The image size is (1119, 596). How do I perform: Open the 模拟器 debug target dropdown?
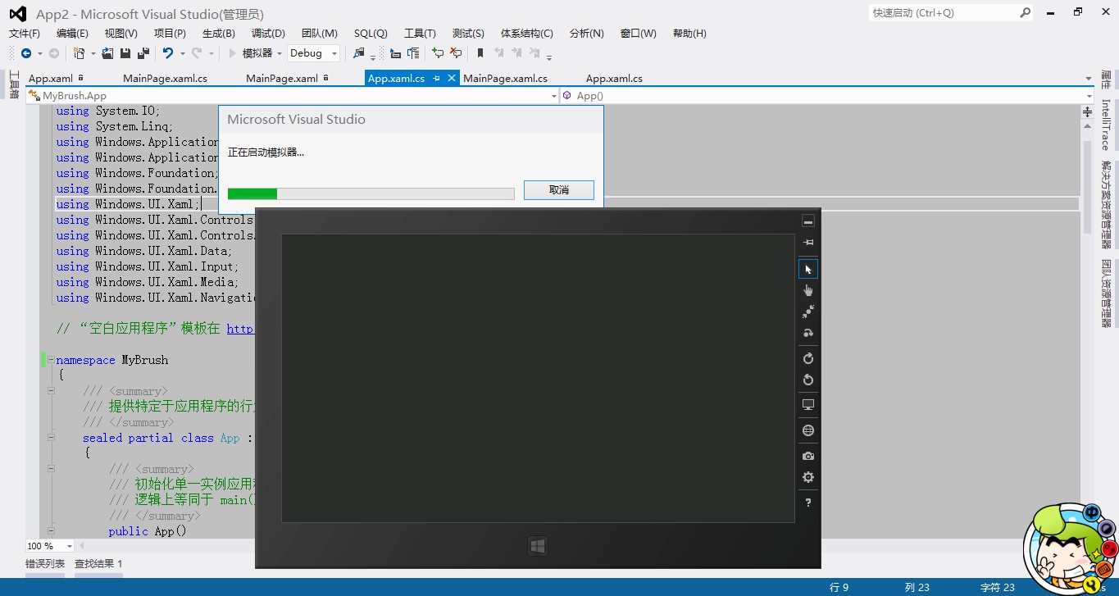click(280, 53)
